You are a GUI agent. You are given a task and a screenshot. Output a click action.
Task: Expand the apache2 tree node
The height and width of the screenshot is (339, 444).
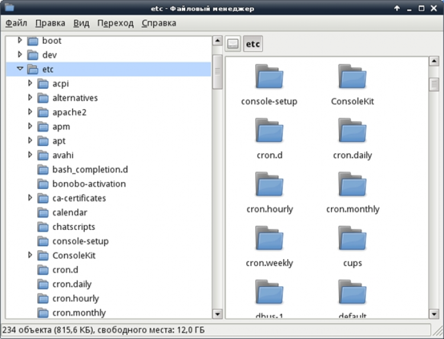click(x=30, y=111)
